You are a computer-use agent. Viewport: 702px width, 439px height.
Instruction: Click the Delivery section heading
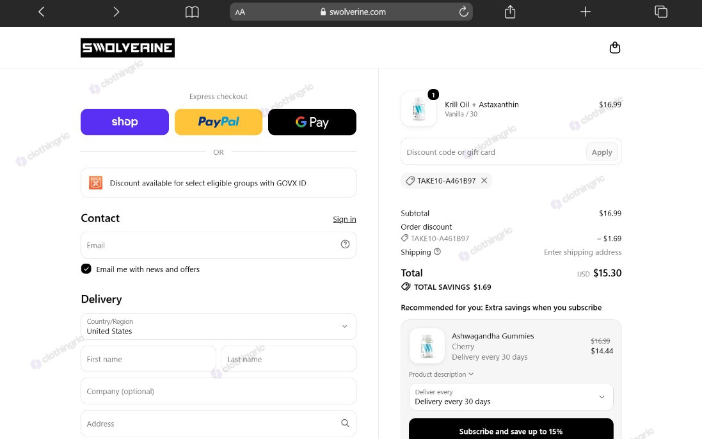click(101, 299)
